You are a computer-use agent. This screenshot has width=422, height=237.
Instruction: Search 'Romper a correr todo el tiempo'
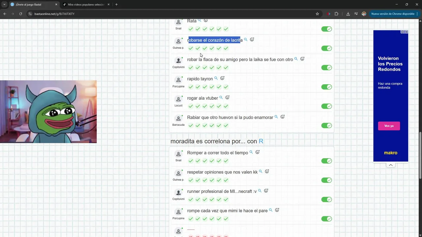[251, 152]
